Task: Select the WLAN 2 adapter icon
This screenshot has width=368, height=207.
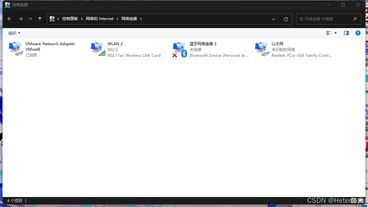Action: [x=98, y=49]
